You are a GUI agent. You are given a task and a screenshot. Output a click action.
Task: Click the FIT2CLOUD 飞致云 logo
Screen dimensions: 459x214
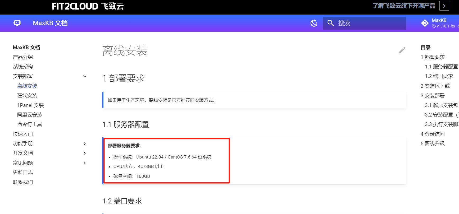pos(88,6)
